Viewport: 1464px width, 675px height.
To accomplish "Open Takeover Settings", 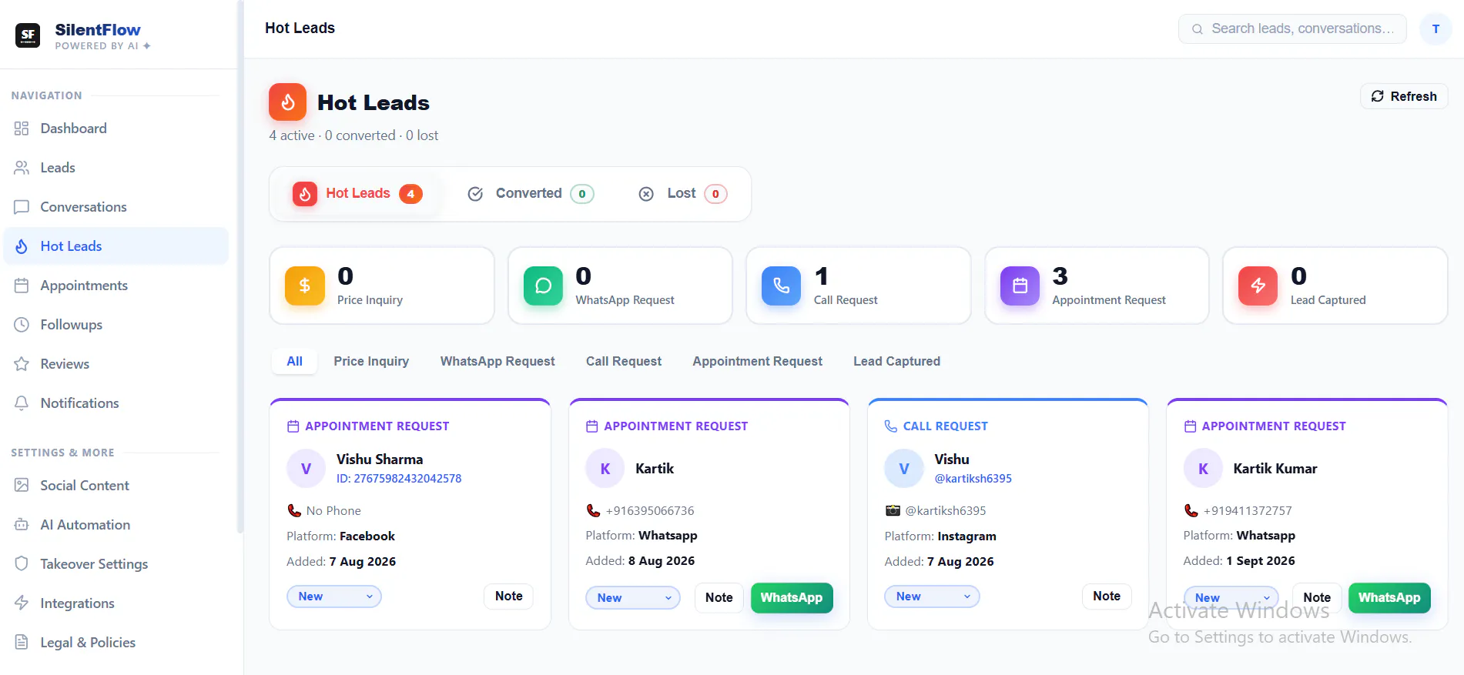I will pos(116,564).
